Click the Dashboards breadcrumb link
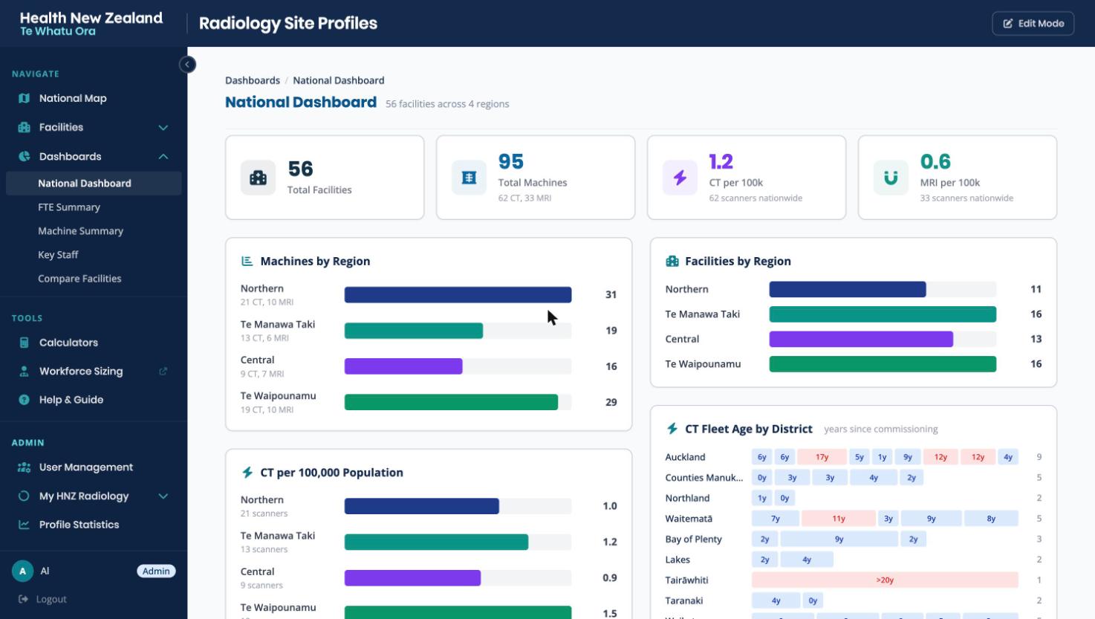The image size is (1095, 619). tap(253, 80)
